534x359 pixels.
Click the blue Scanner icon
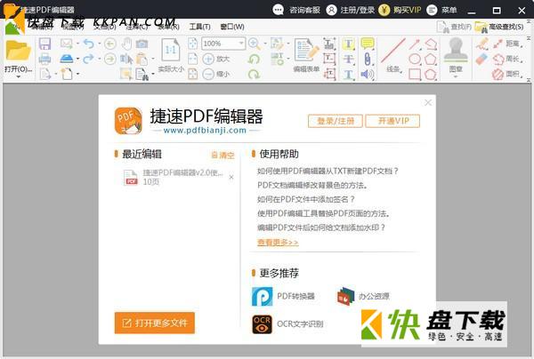[67, 59]
